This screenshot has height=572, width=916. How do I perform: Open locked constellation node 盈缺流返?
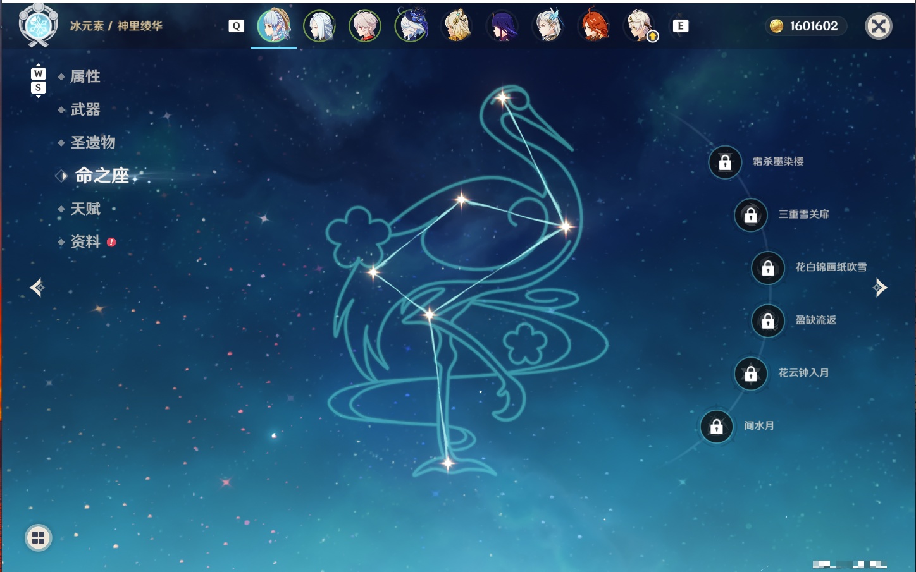768,320
